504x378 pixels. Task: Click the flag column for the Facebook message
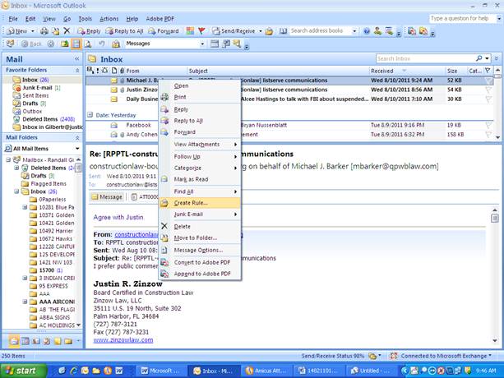point(488,125)
